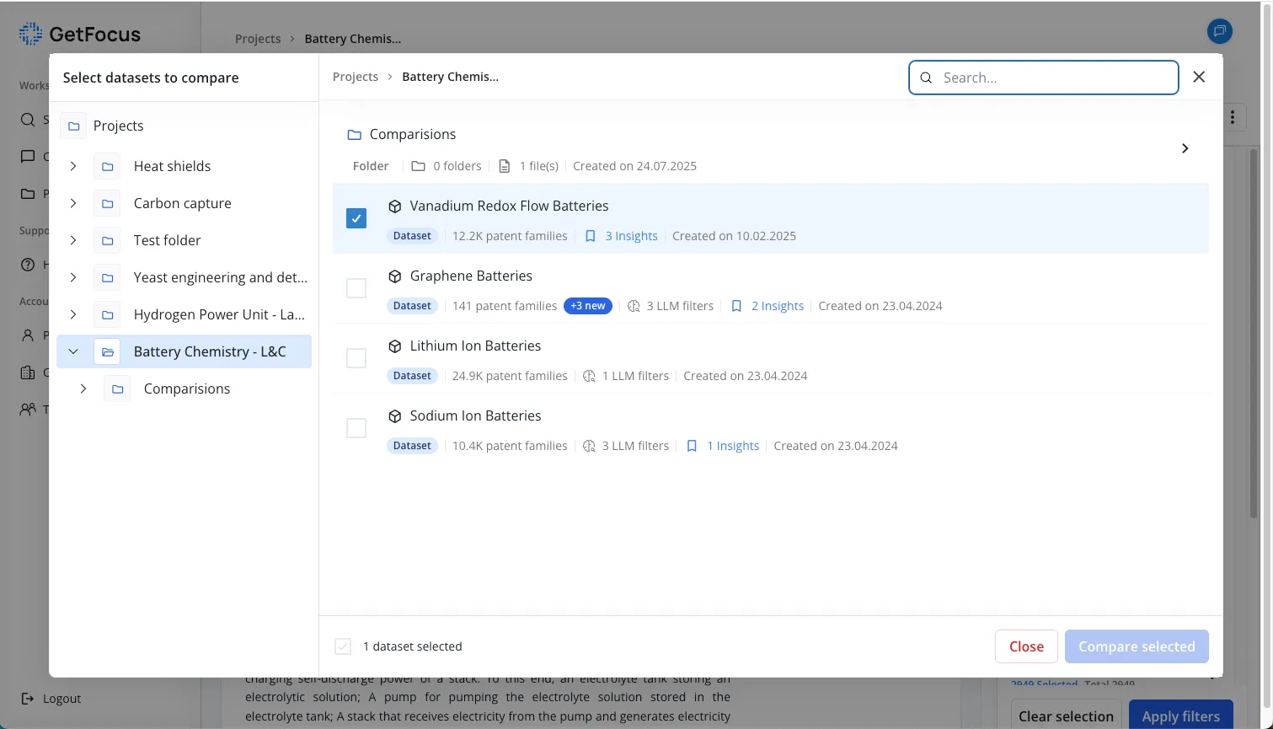Collapse the Battery Chemistry - L&C folder

coord(73,351)
